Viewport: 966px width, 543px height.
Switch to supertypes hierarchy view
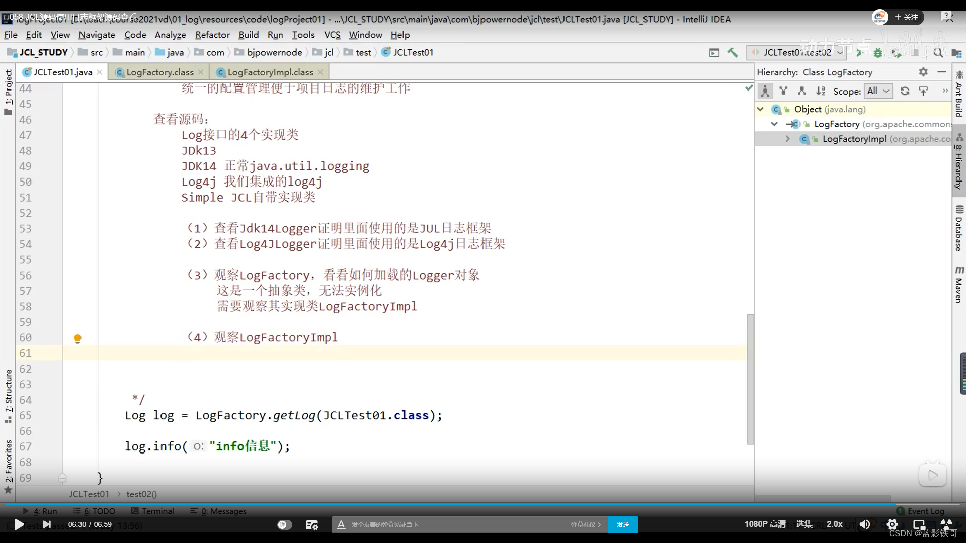(x=783, y=91)
